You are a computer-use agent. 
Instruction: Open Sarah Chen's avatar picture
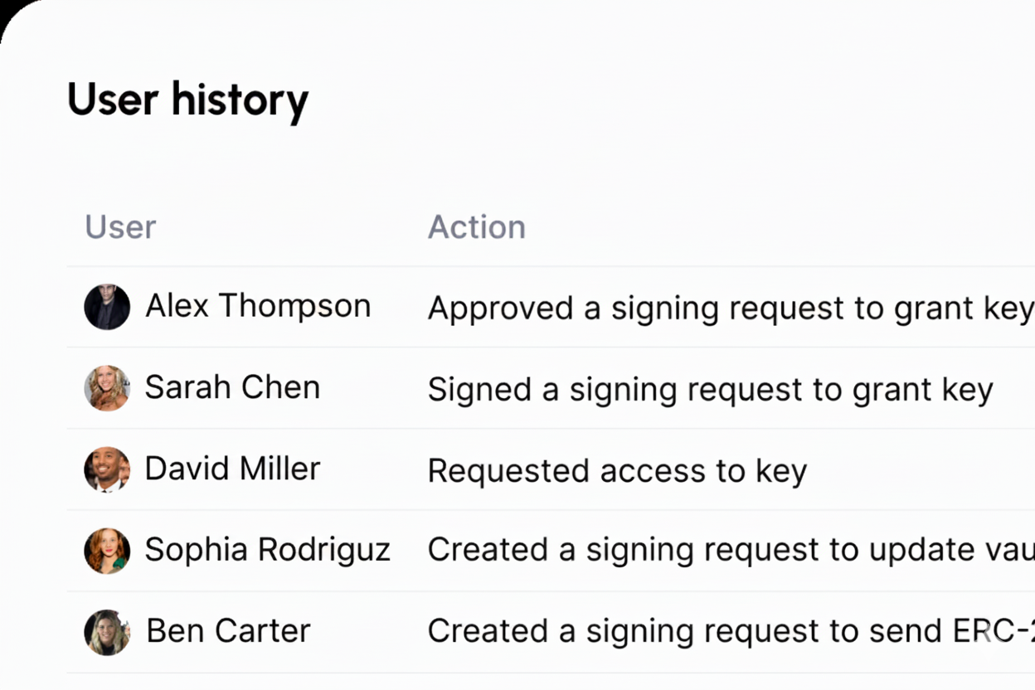[x=107, y=388]
